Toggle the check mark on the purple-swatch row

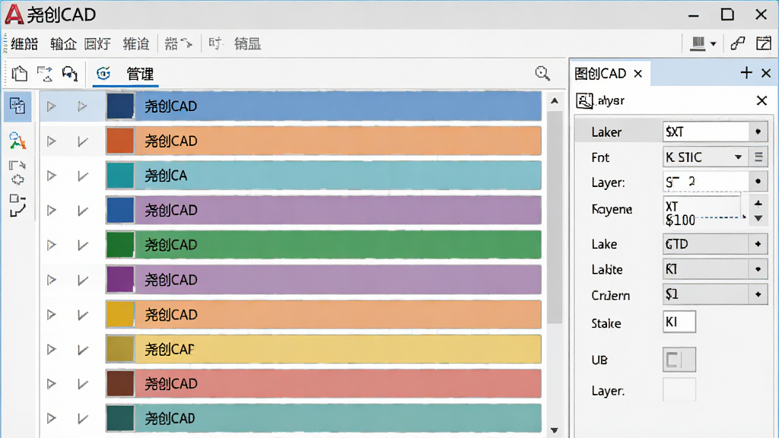[83, 280]
